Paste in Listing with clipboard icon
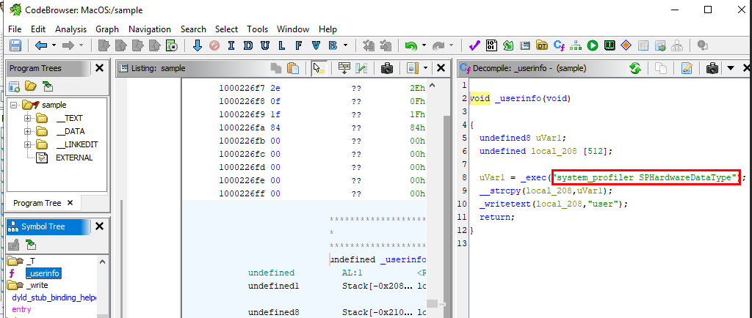Image resolution: width=752 pixels, height=318 pixels. click(293, 68)
